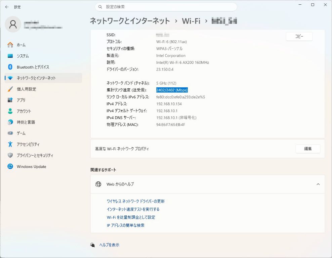Open Bluetooth とデバイス settings
The width and height of the screenshot is (332, 258).
[43, 67]
